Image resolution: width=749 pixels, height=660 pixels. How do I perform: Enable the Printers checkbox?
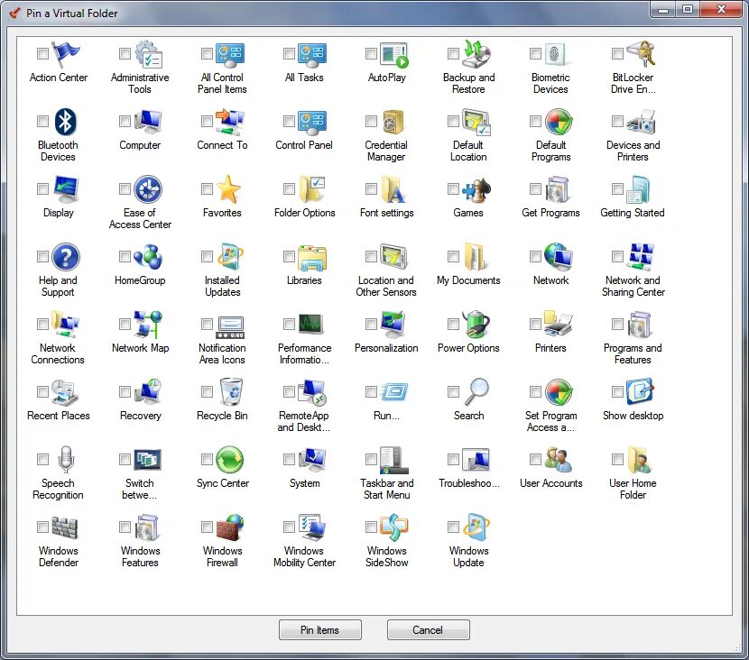coord(535,325)
